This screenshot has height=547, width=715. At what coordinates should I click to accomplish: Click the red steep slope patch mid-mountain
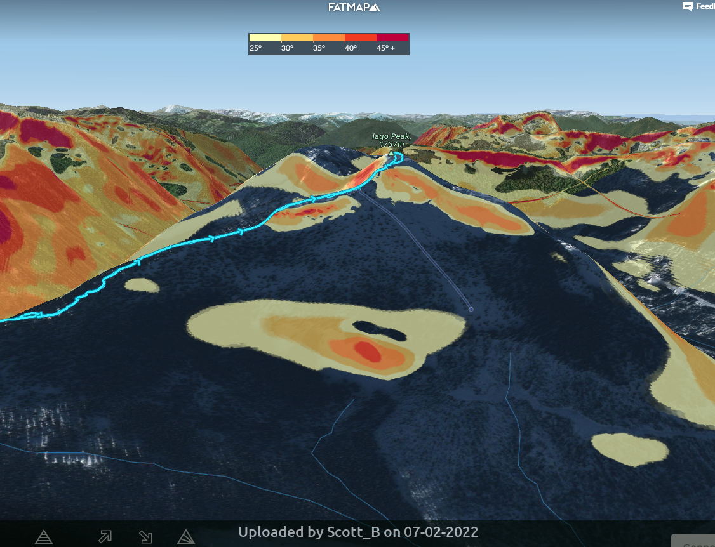[x=367, y=351]
